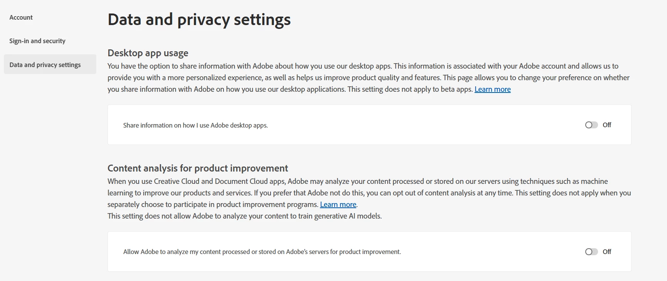Click the sentence about training generative AI models
The image size is (667, 281).
tap(244, 216)
